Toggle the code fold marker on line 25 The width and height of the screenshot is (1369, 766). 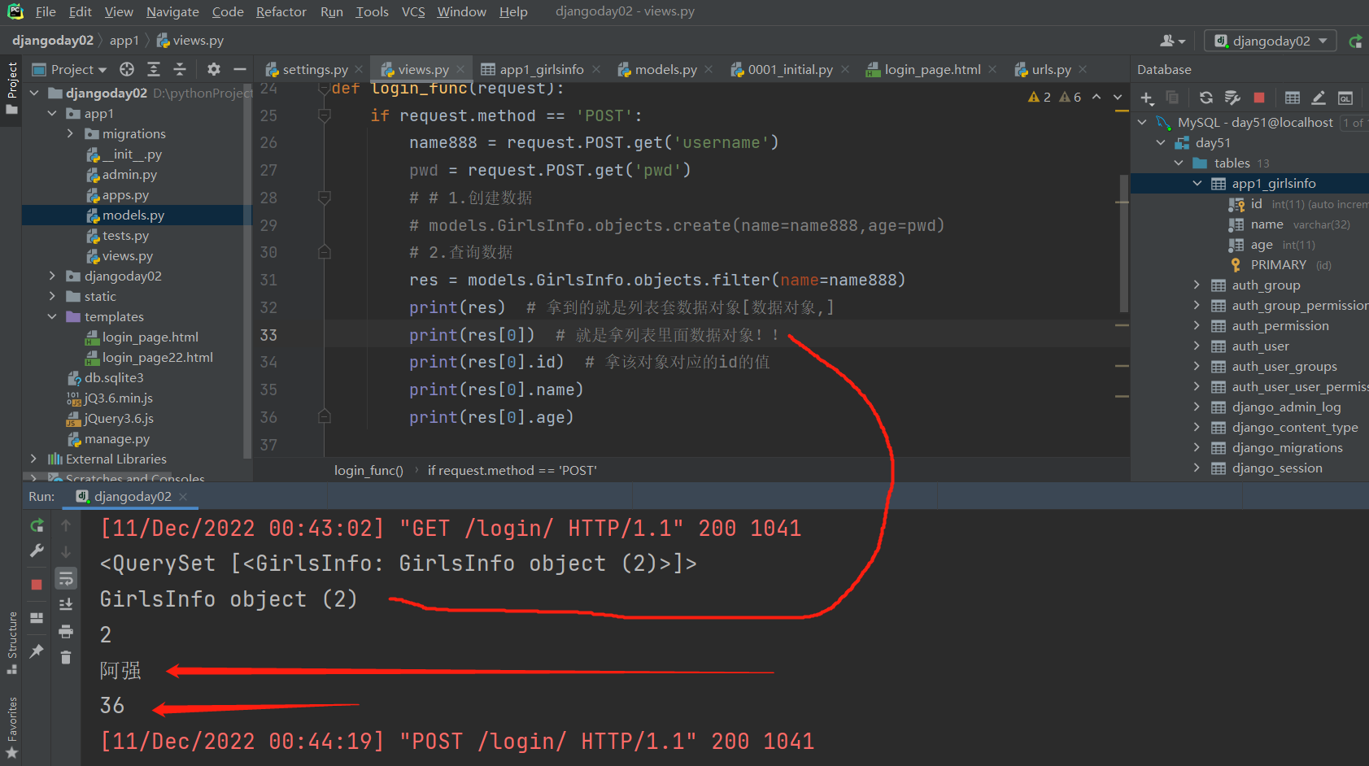pyautogui.click(x=324, y=115)
